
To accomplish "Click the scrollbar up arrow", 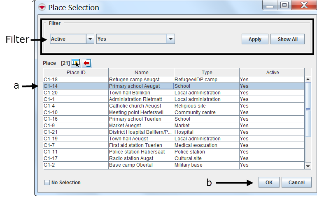I will click(x=308, y=79).
